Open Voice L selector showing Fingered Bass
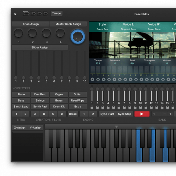Screen dimensions: 176x176 tap(128, 27)
